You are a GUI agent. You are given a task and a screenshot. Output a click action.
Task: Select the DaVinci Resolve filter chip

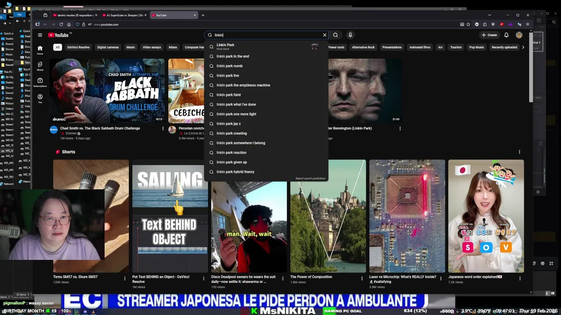coord(78,47)
